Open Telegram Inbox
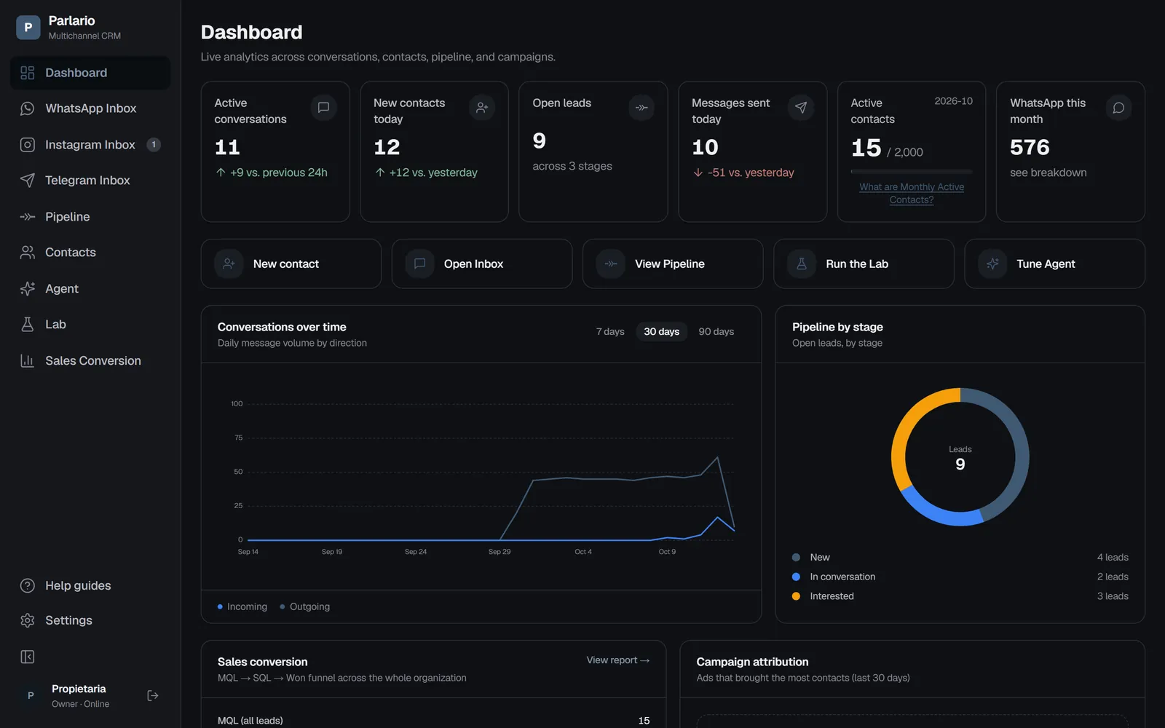1165x728 pixels. 90,181
